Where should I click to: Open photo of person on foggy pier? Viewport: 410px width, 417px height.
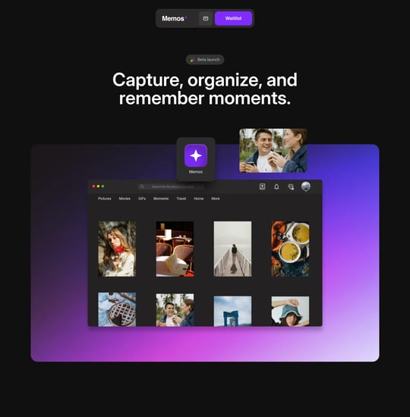pos(232,249)
